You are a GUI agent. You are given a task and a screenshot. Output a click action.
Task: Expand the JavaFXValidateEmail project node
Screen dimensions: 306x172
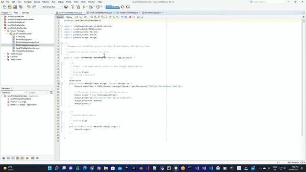tap(2, 22)
